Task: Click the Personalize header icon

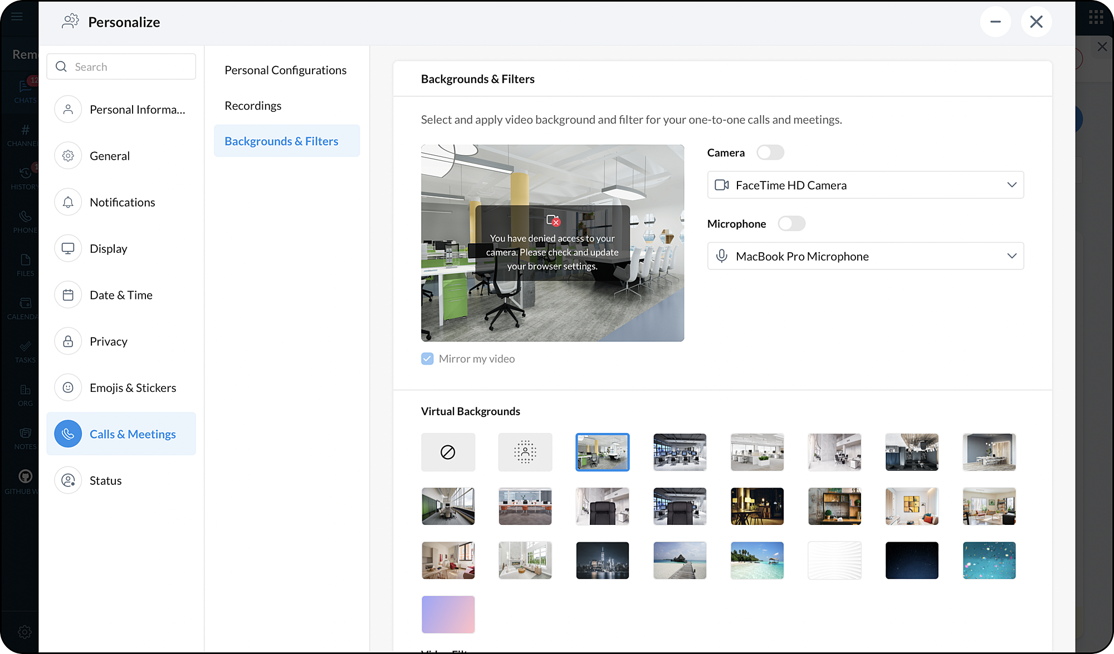Action: click(x=70, y=22)
